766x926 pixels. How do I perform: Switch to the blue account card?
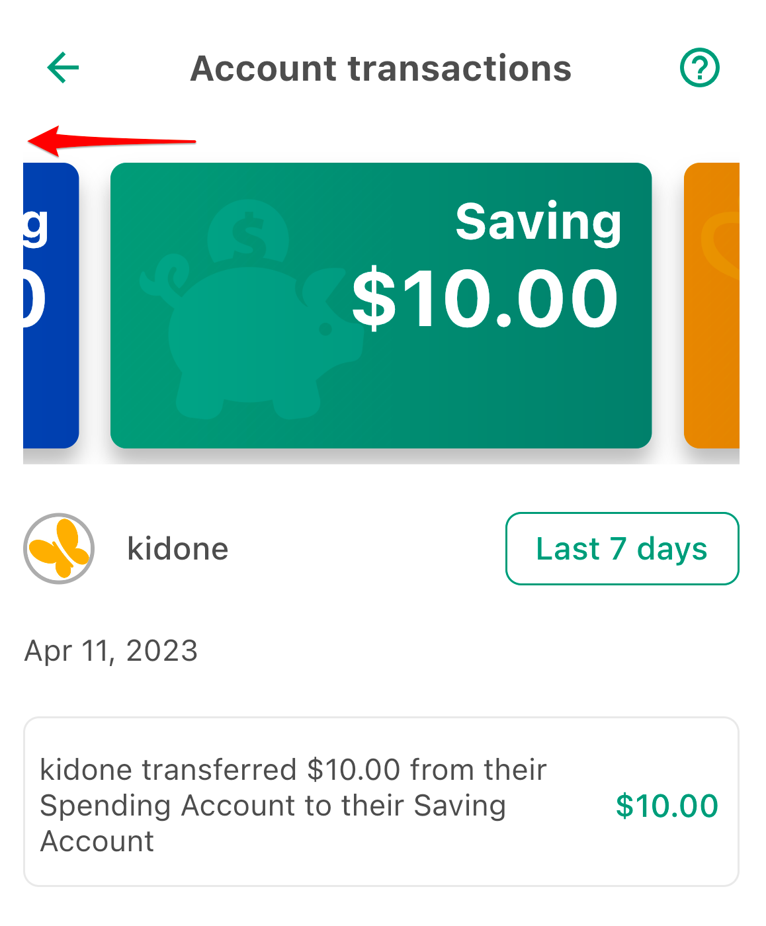click(51, 305)
